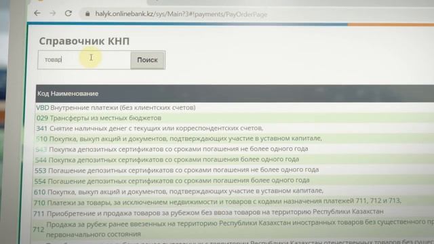Select row 510 Покупка, выкуп акций
434x244 pixels.
tap(235, 138)
